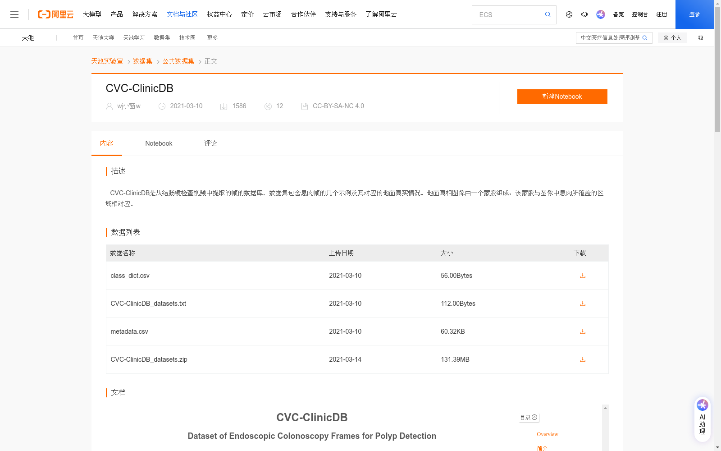Open the hamburger side menu
The height and width of the screenshot is (451, 721).
pos(14,14)
